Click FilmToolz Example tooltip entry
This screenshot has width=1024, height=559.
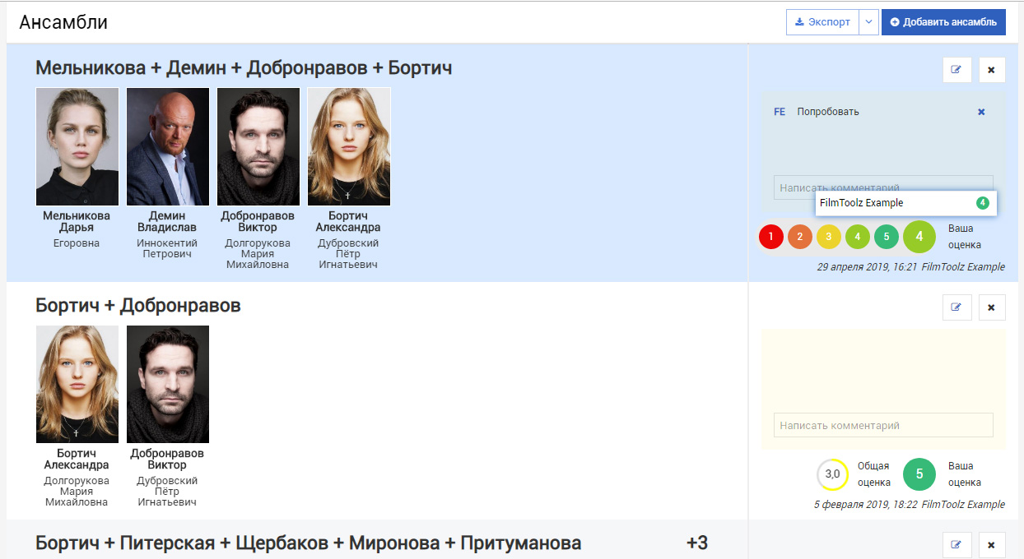[905, 203]
